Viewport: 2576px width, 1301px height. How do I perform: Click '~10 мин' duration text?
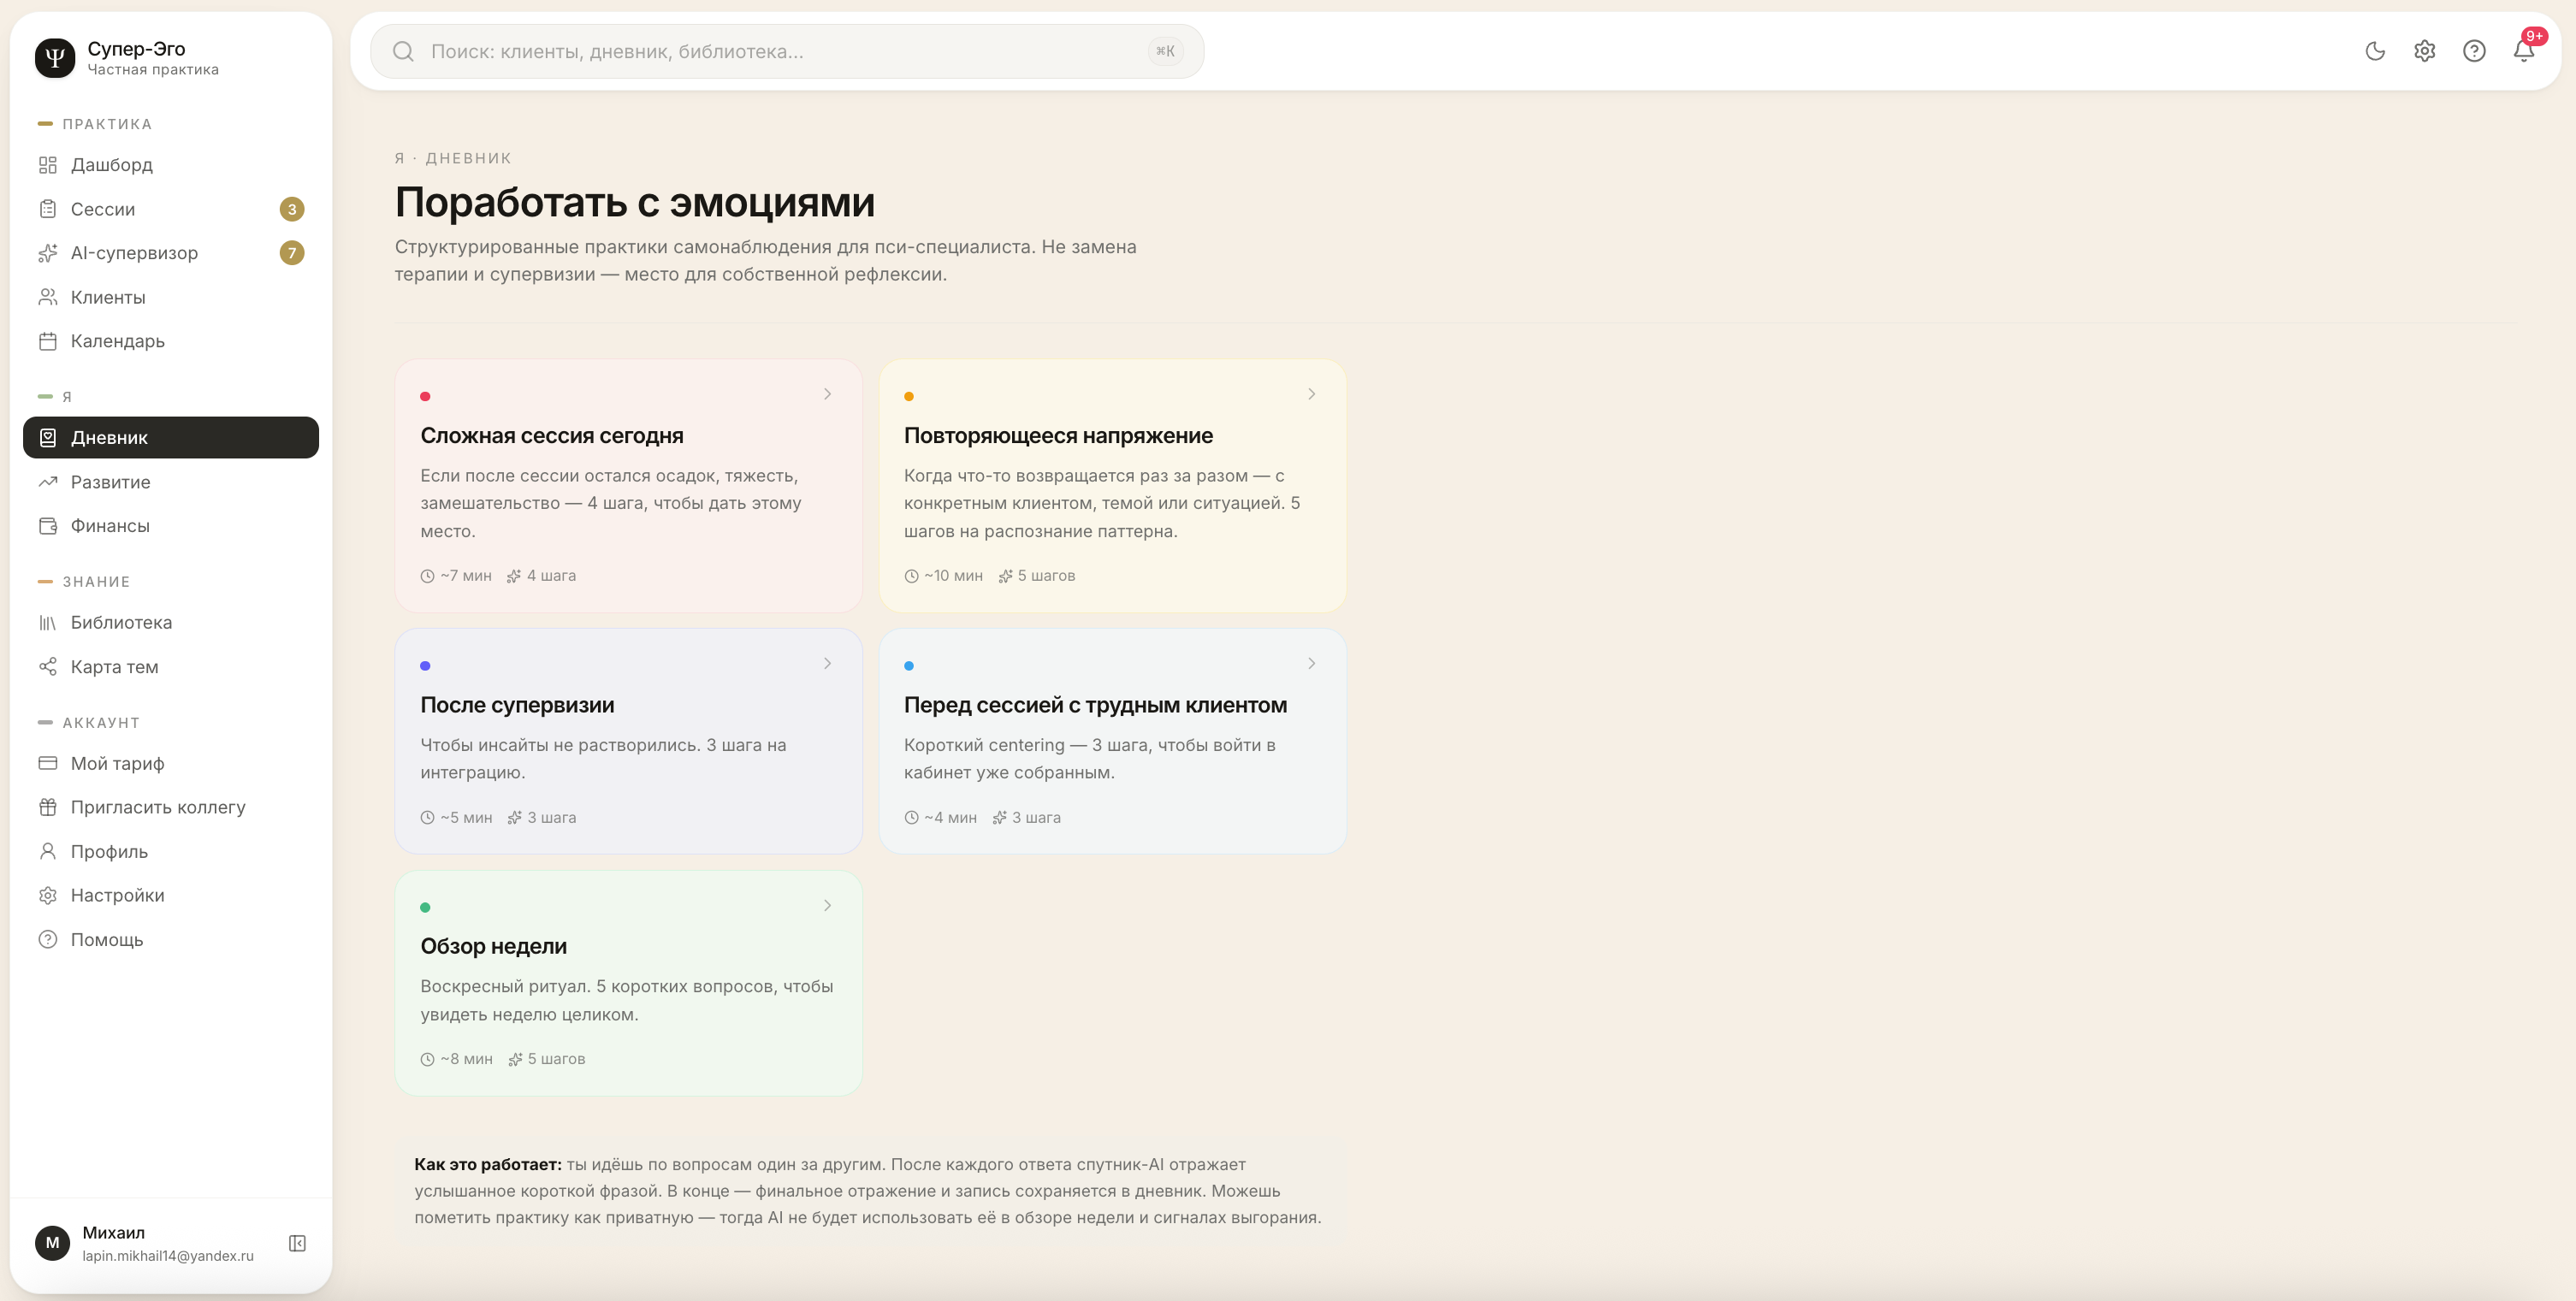(953, 576)
